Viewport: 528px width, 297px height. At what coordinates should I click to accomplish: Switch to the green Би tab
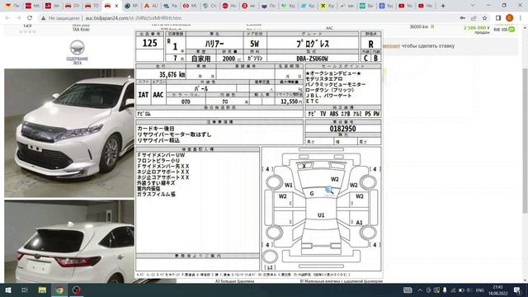366,6
